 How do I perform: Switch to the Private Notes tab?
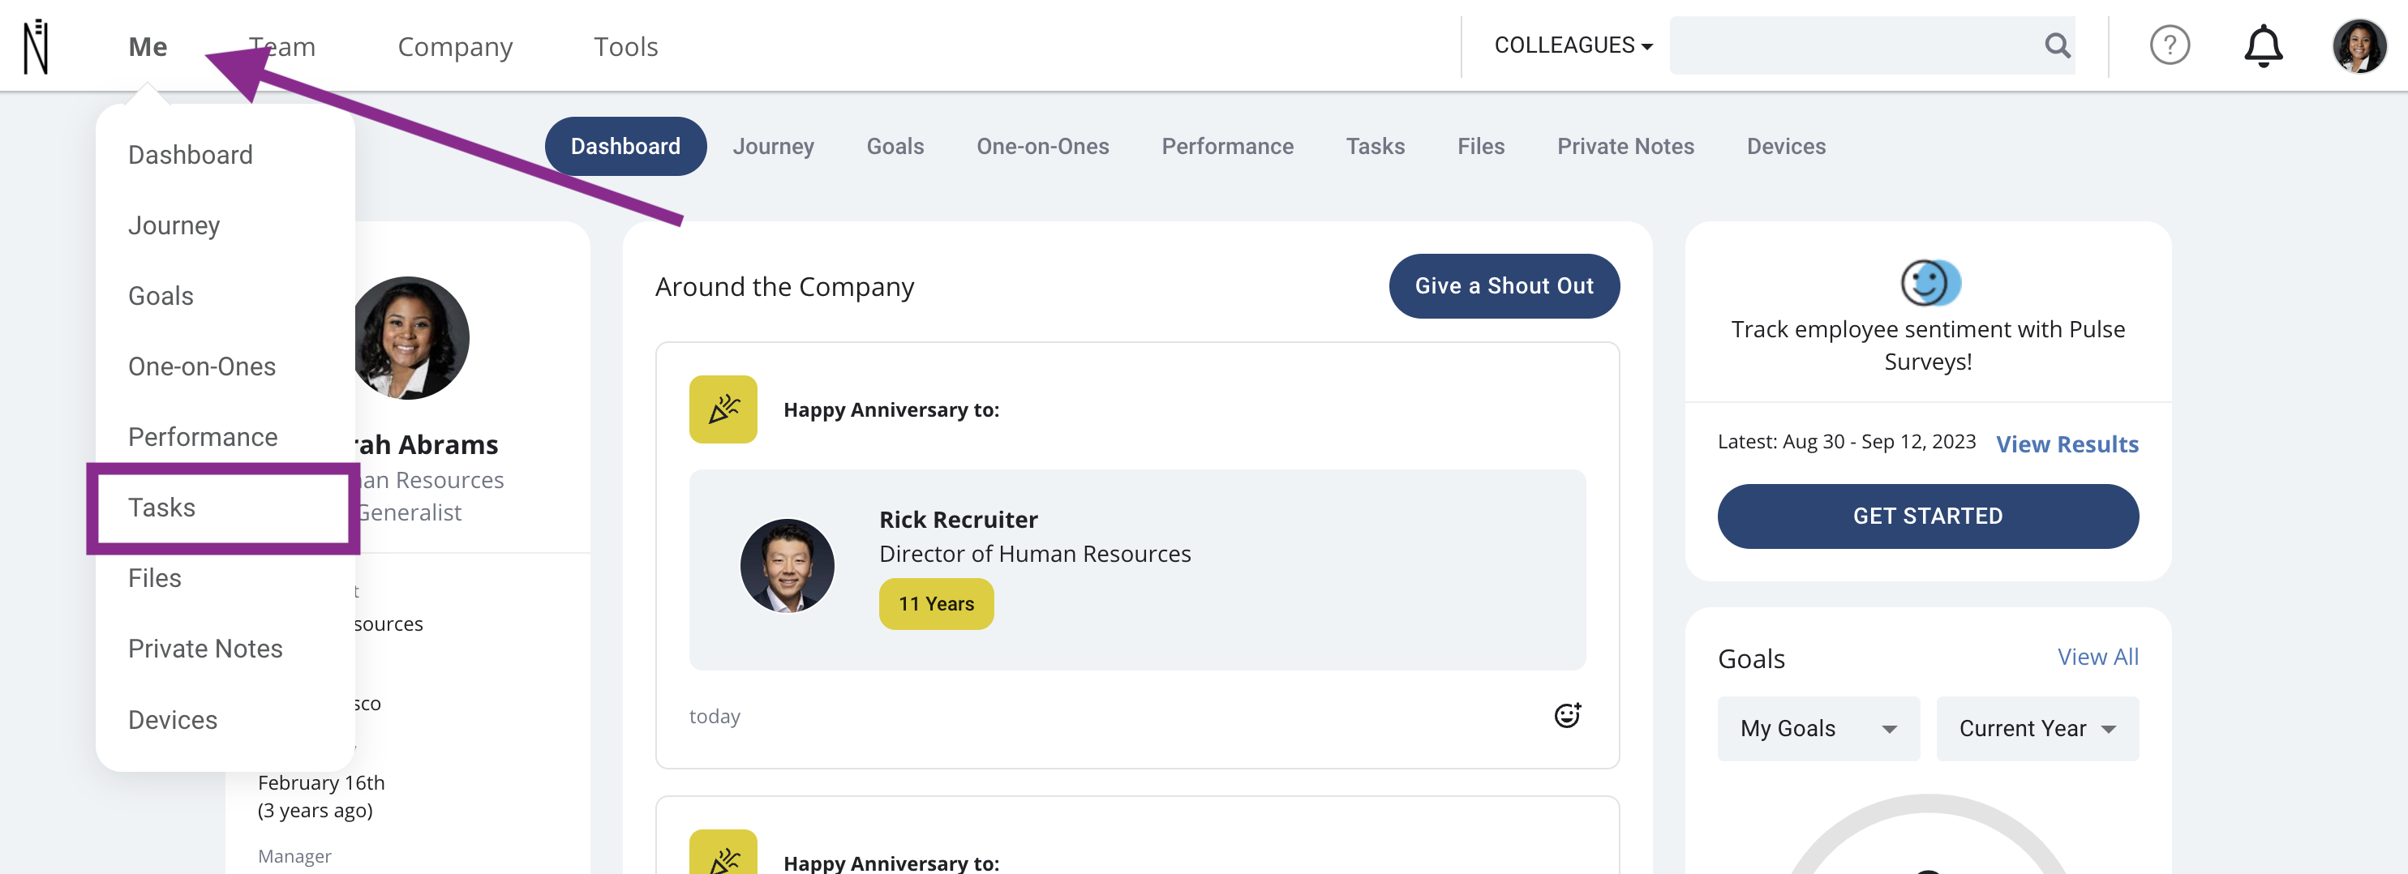pos(1625,146)
